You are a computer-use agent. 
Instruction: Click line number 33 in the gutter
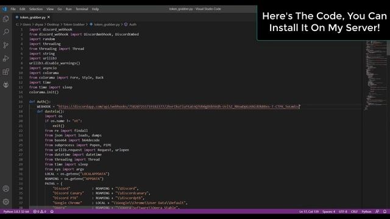(x=21, y=184)
